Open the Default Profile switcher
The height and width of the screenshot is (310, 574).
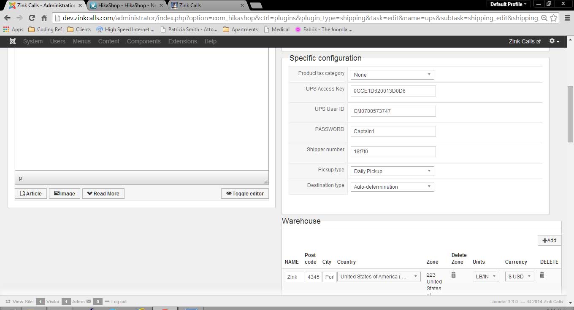[x=509, y=4]
